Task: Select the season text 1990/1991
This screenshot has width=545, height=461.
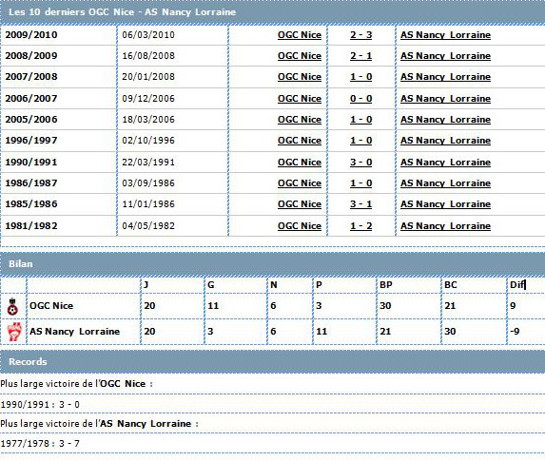Action: pyautogui.click(x=31, y=162)
